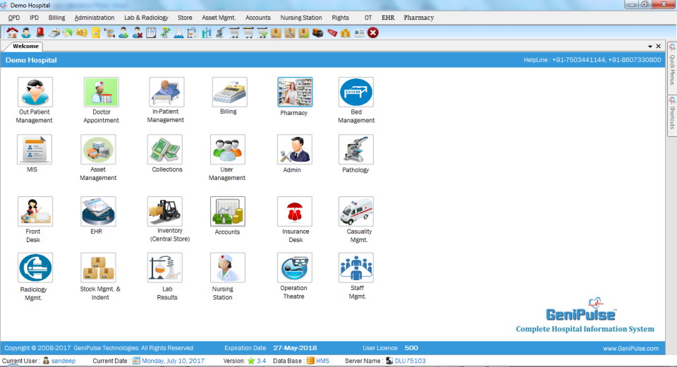Open the Admin module

295,150
